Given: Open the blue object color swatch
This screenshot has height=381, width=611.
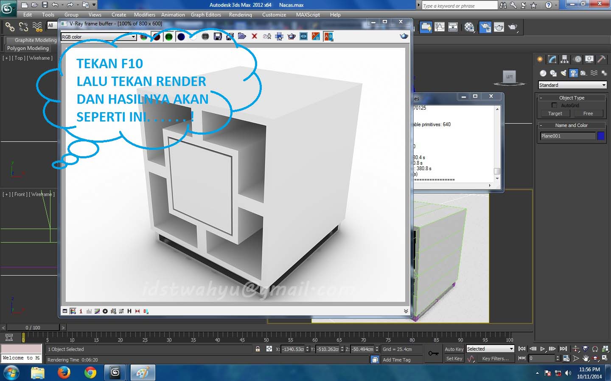Looking at the screenshot, I should tap(601, 136).
